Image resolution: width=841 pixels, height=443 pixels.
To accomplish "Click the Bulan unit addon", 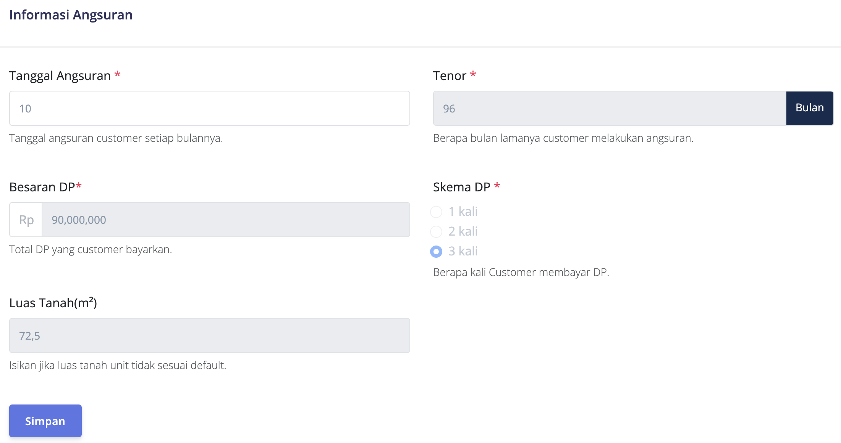I will click(809, 108).
